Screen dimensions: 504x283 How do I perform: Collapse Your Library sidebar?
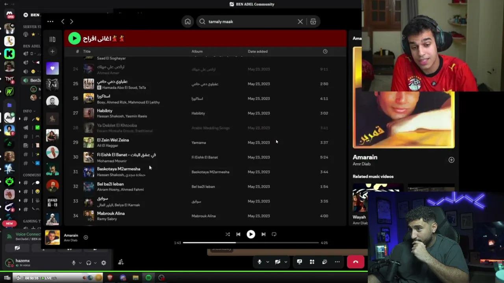coord(52,39)
